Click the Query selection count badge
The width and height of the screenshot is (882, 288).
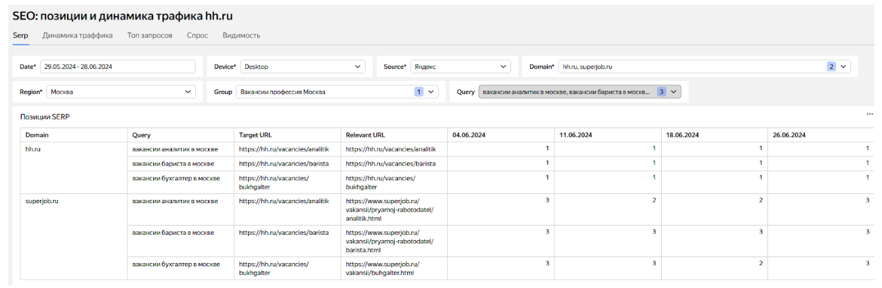pos(662,92)
